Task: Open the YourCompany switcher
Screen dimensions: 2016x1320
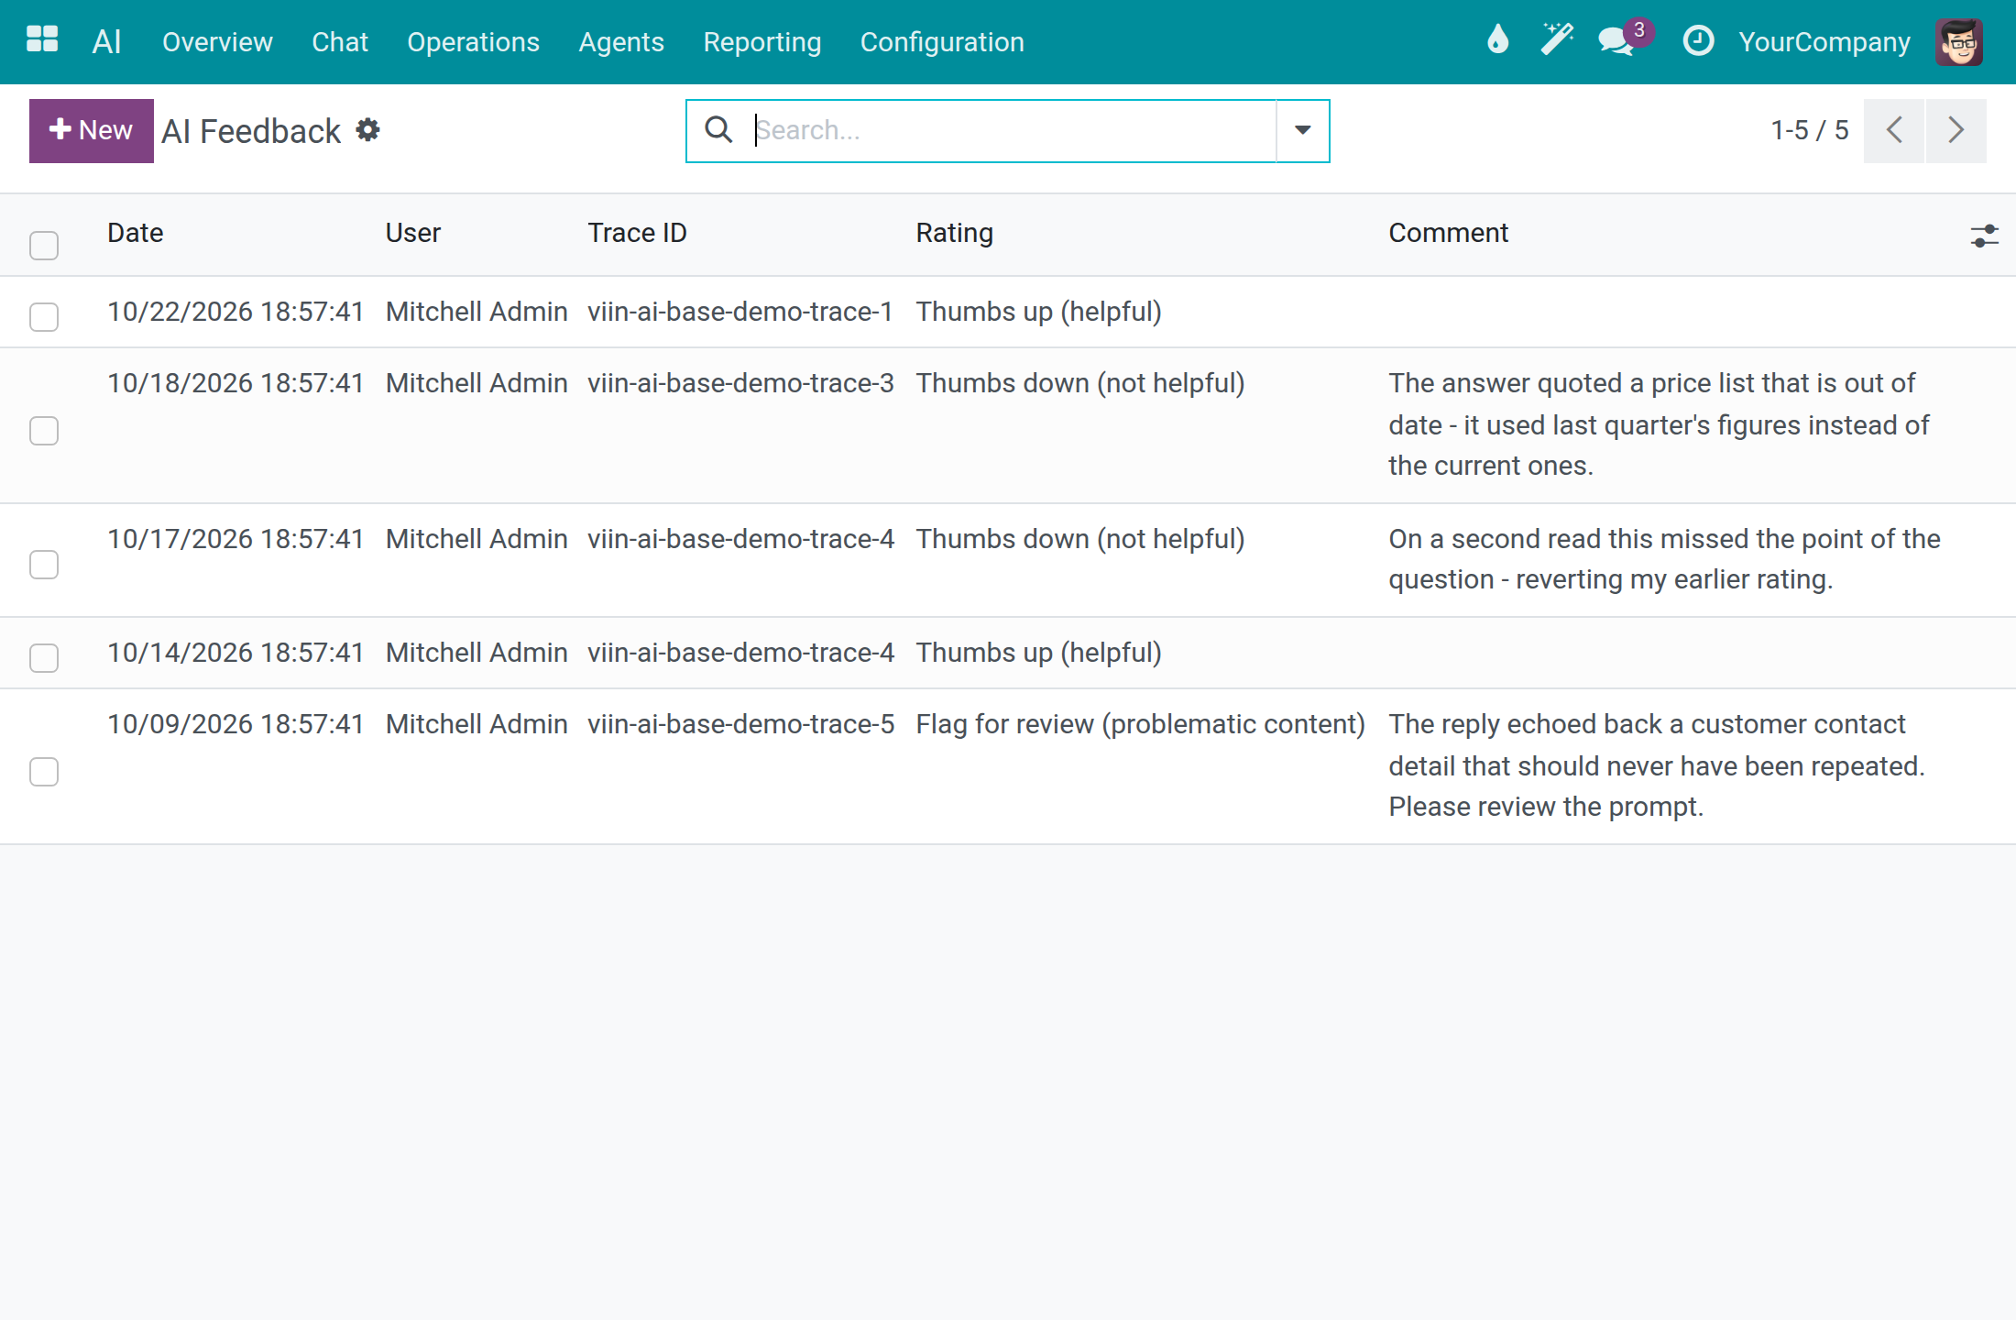Action: [1824, 41]
